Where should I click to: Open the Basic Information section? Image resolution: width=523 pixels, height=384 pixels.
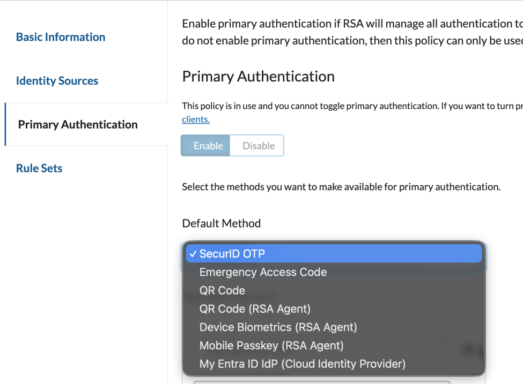coord(61,37)
